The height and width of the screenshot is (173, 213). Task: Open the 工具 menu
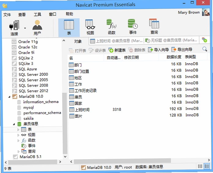(x=38, y=14)
